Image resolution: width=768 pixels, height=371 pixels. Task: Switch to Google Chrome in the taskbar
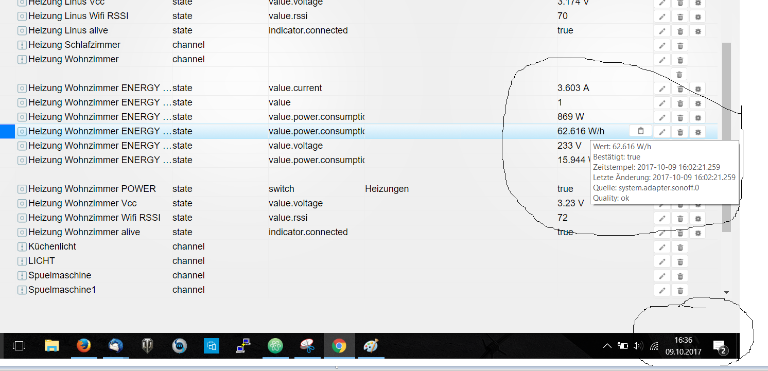[x=339, y=346]
